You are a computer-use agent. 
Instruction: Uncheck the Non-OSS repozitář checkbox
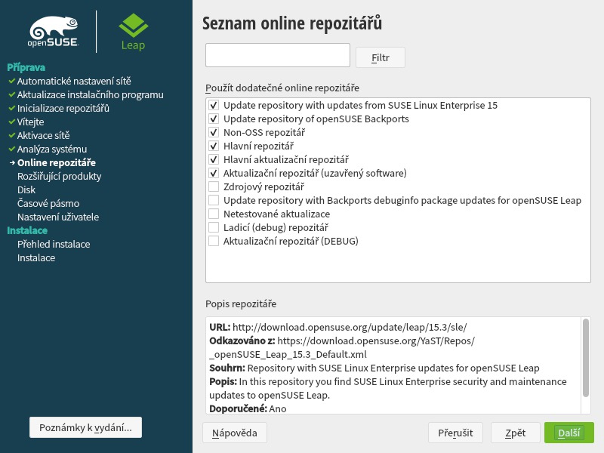(x=214, y=133)
